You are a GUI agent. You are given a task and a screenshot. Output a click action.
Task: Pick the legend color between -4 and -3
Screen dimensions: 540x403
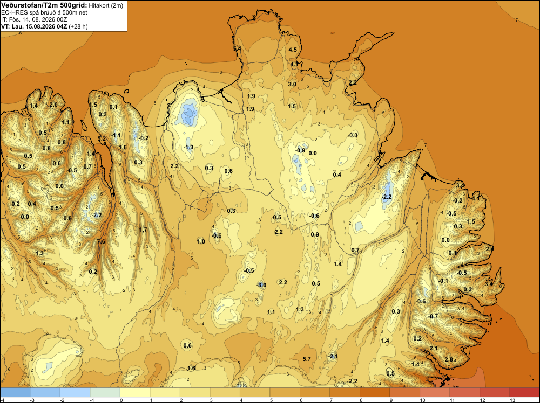(x=15, y=392)
